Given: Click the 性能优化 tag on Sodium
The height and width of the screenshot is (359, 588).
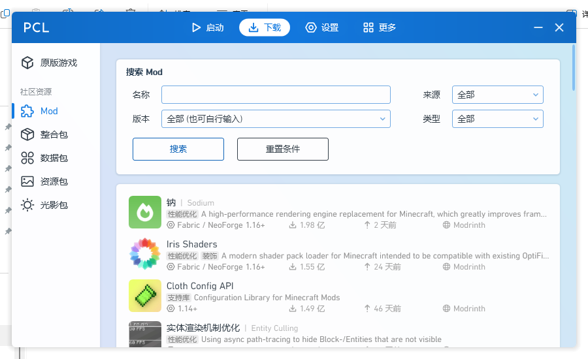Looking at the screenshot, I should click(182, 214).
